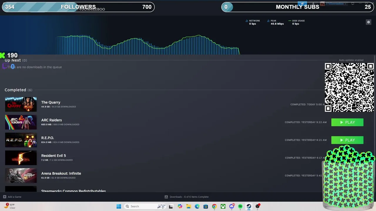This screenshot has width=376, height=211.
Task: Select 'Arena Breakout: Infinite' title text
Action: [x=61, y=173]
